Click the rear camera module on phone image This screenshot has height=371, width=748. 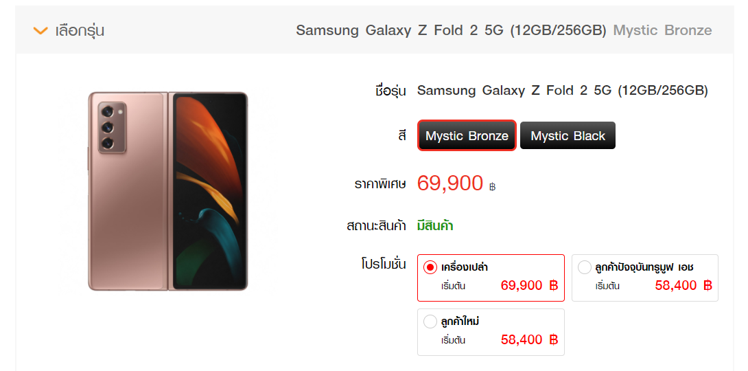(109, 127)
